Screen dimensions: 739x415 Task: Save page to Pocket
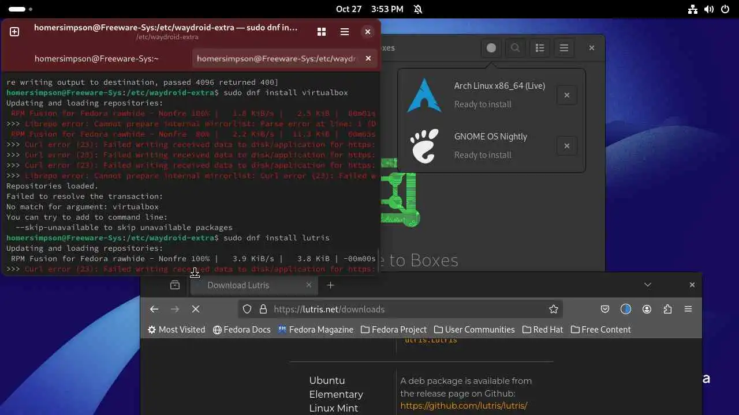coord(605,309)
